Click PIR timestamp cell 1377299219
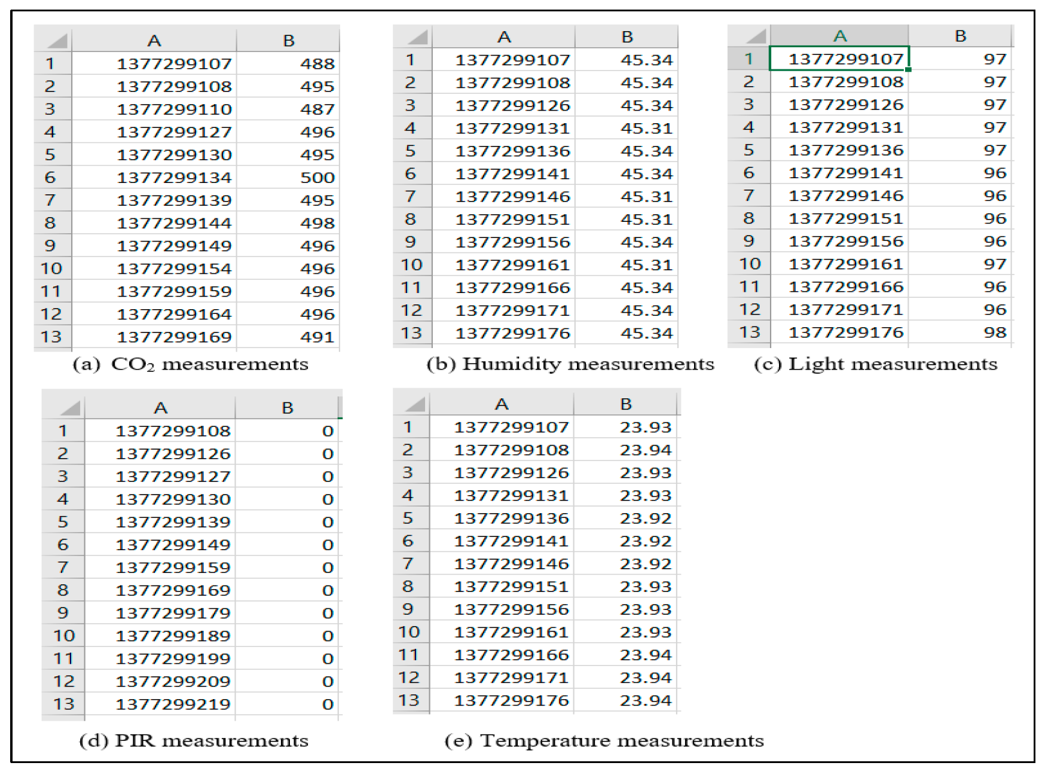The width and height of the screenshot is (1045, 781). coord(173,704)
